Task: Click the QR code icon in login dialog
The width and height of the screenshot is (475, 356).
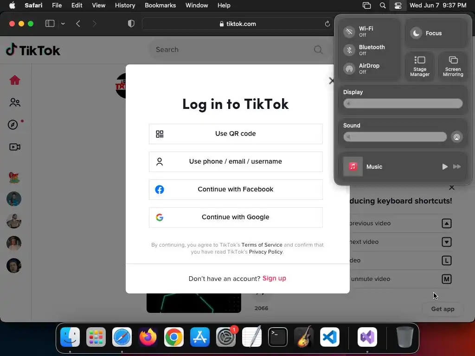Action: (160, 134)
